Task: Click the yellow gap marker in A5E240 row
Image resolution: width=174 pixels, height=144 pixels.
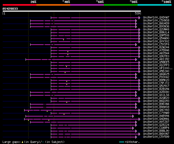Action: pyautogui.click(x=65, y=72)
